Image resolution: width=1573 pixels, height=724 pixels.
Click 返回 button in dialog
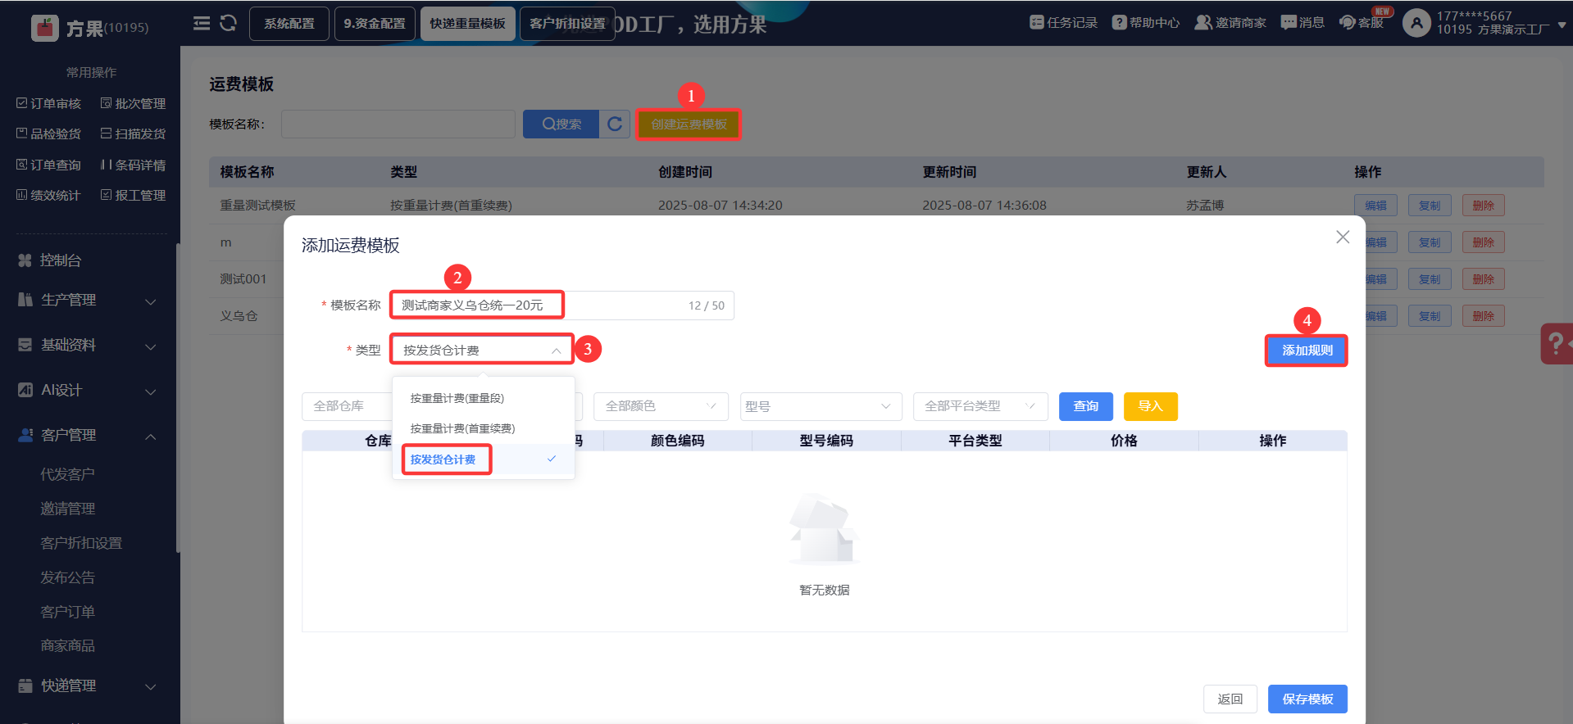pyautogui.click(x=1230, y=699)
